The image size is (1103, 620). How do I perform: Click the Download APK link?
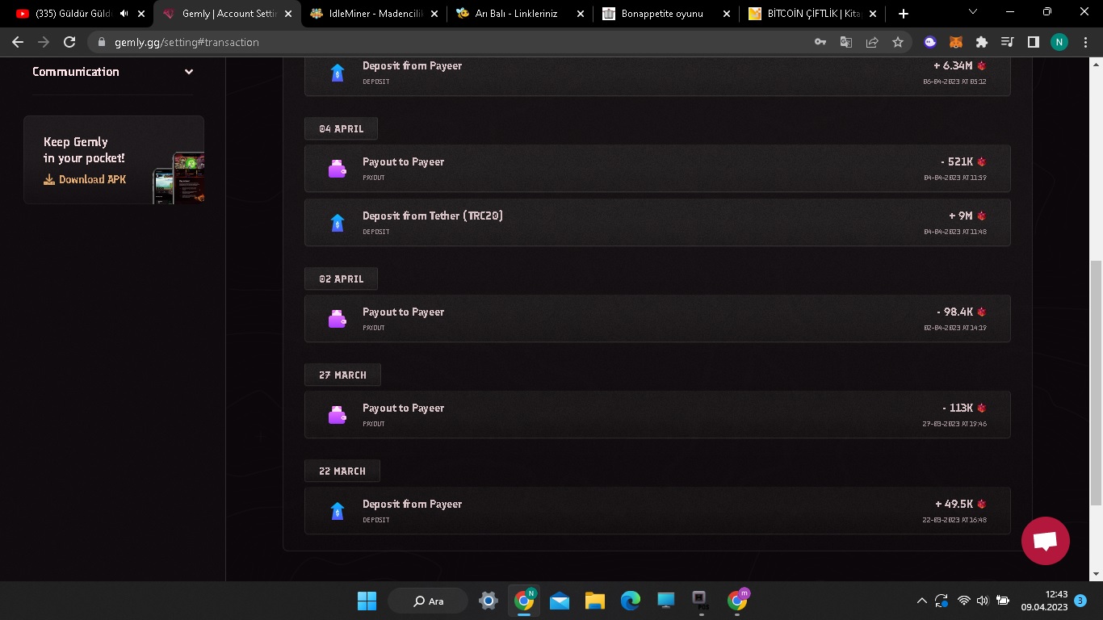pyautogui.click(x=86, y=179)
